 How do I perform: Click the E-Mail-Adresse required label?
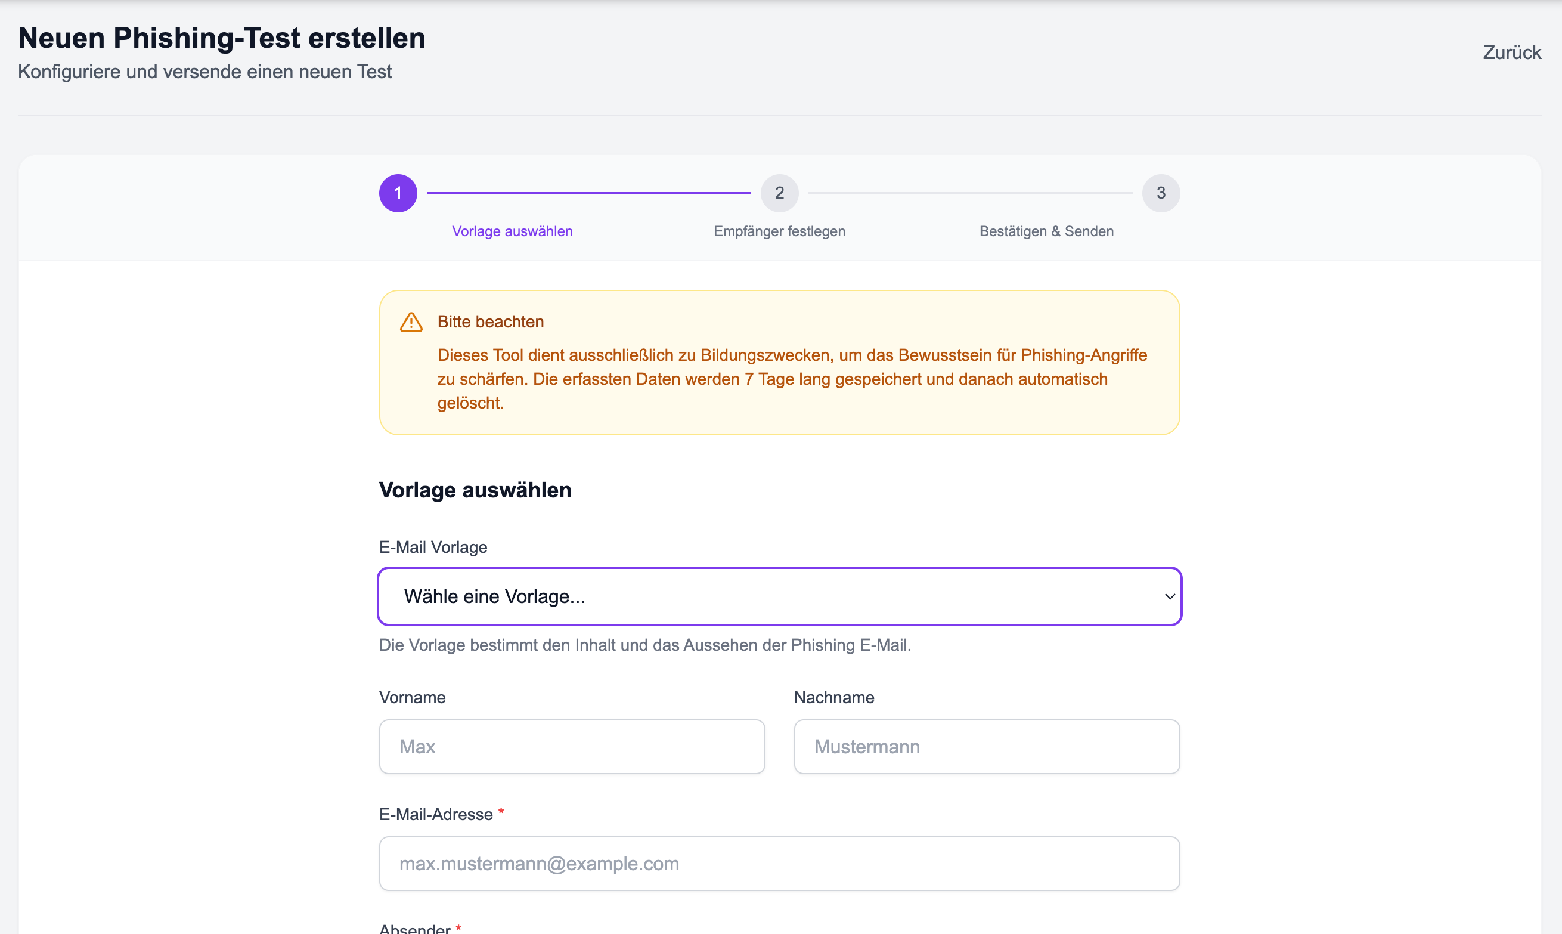tap(435, 815)
